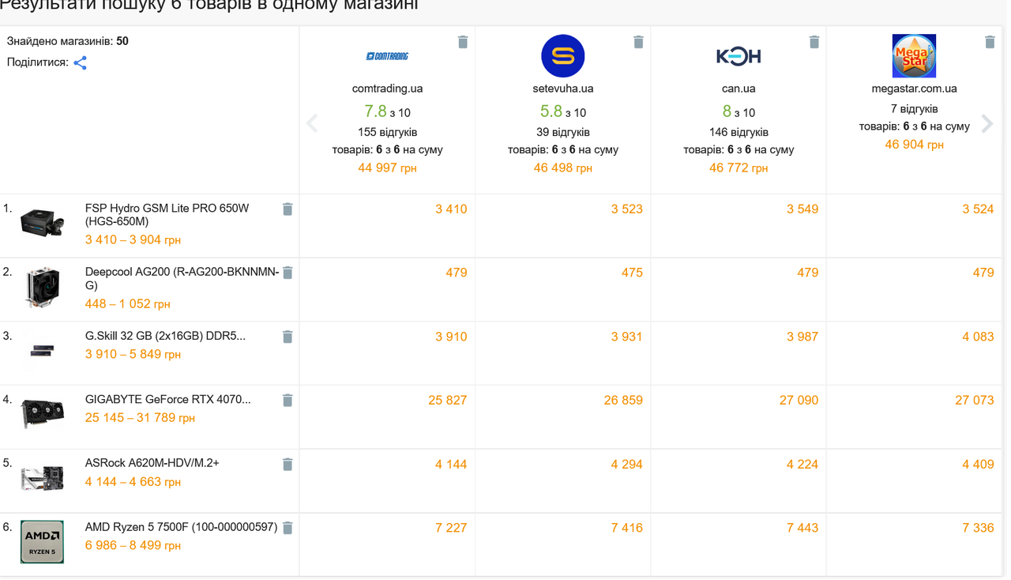
Task: Remove ASRock A620M-HDV/M.2+ from list
Action: coord(288,465)
